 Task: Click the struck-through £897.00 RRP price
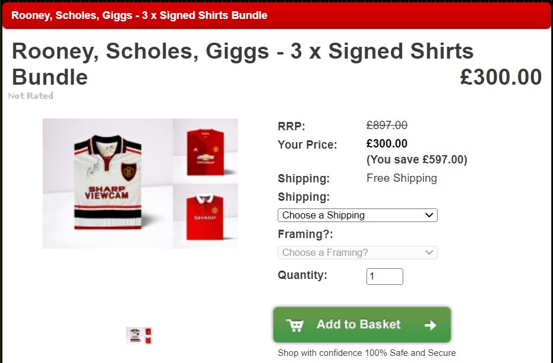pyautogui.click(x=387, y=125)
